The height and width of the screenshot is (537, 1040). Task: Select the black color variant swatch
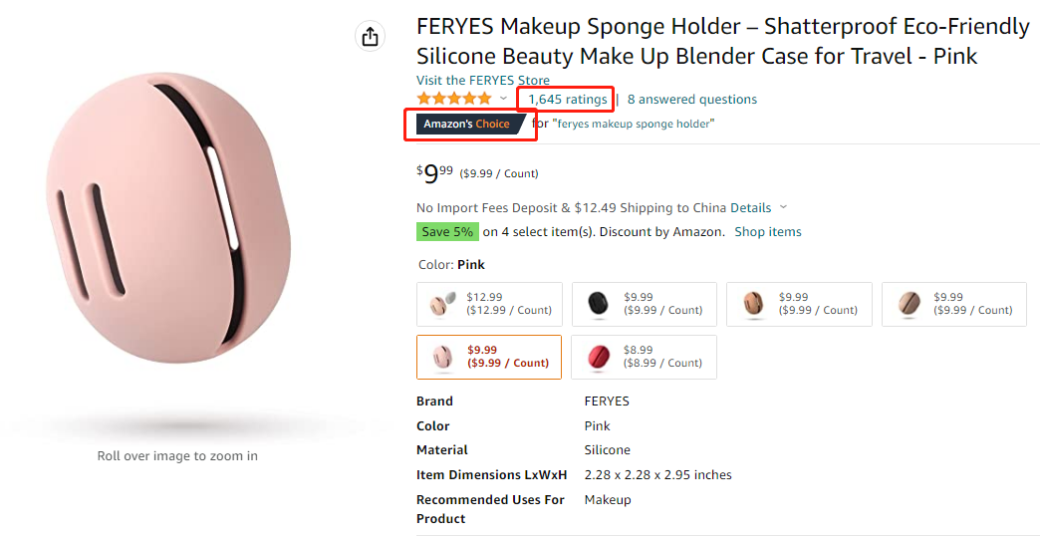point(645,304)
